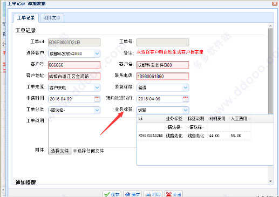This screenshot has width=279, height=197.
Task: Focus the 客户号 input with 666666
Action: tap(74, 65)
